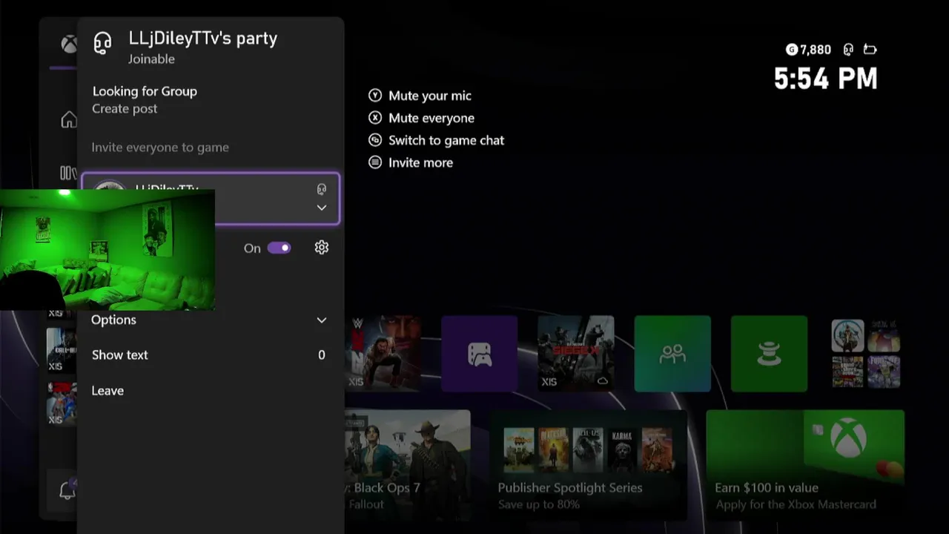The width and height of the screenshot is (949, 534).
Task: Open the Siege X game tile
Action: tap(576, 354)
